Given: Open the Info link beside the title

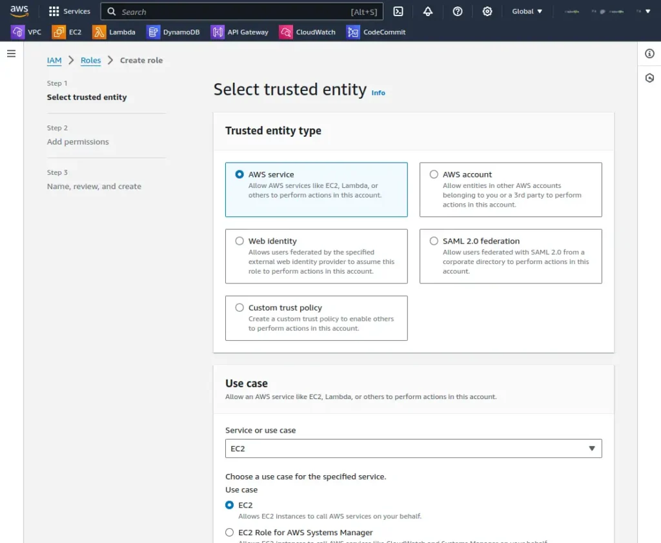Looking at the screenshot, I should point(378,93).
